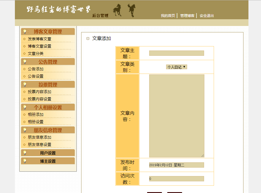Screen dimensions: 261x193
Task: Click the lightbulb icon beside 个人相册设置
Action: pos(25,107)
